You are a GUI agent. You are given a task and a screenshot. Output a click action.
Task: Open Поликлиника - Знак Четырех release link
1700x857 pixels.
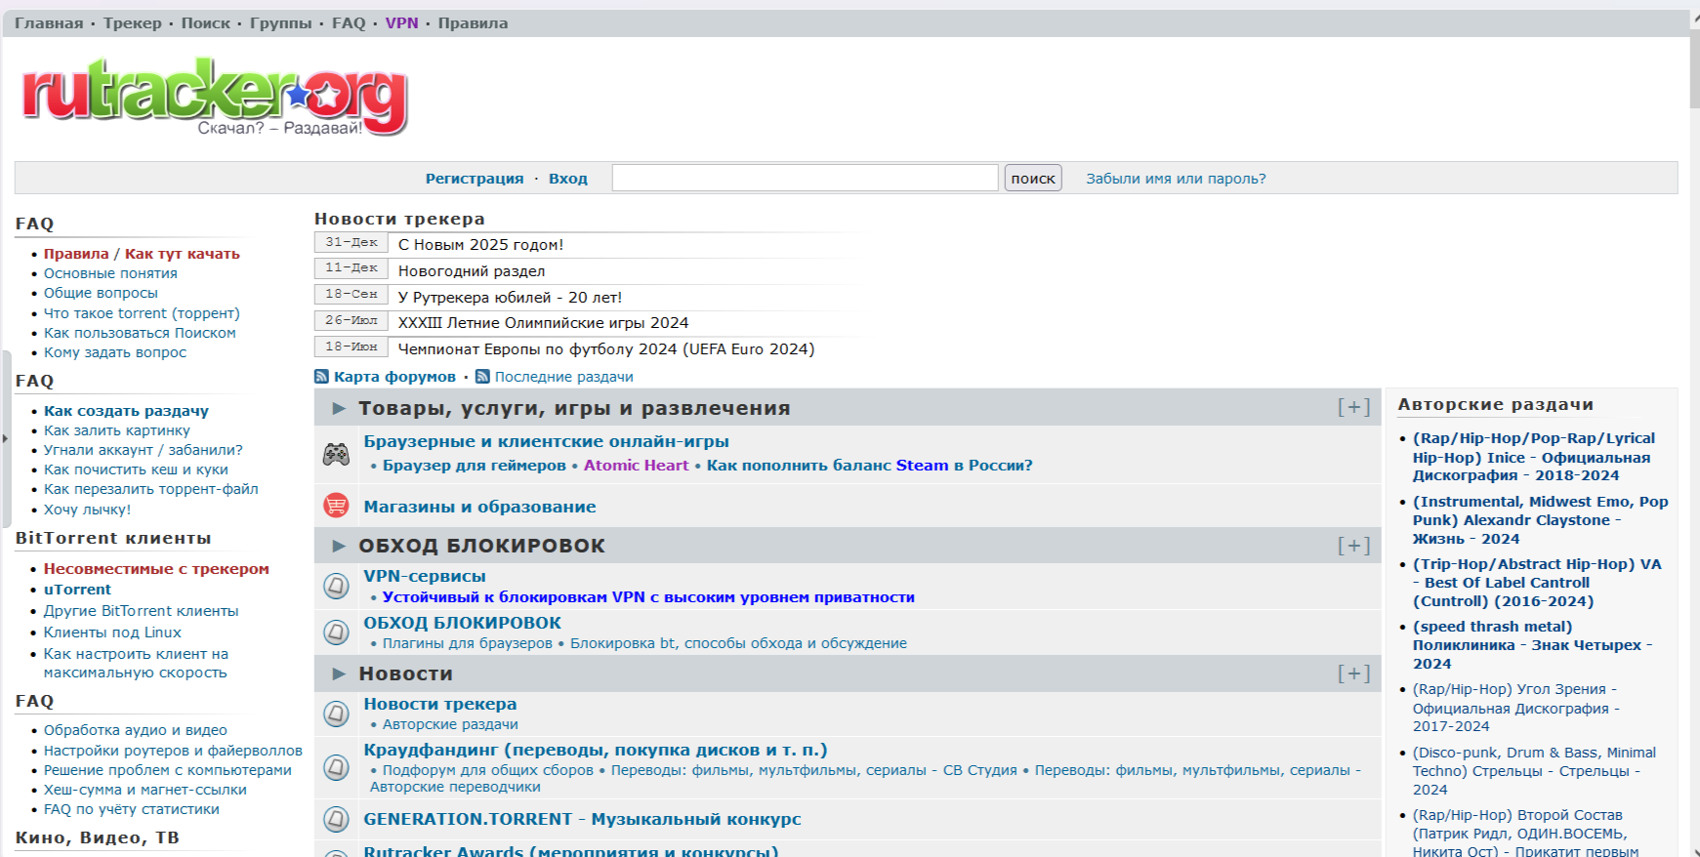point(1533,645)
